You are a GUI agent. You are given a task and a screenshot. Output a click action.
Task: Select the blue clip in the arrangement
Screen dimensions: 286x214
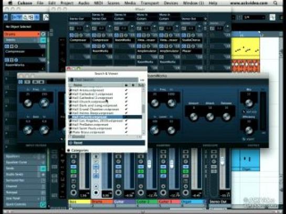pos(246,160)
